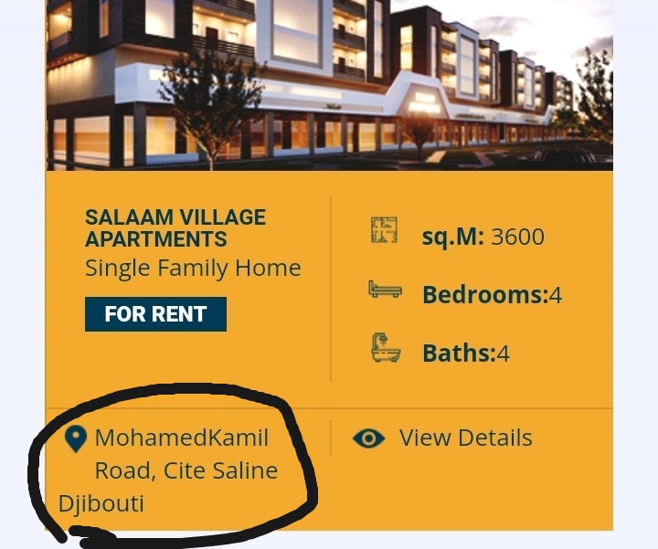Click the Djibouti country text
Viewport: 658px width, 549px height.
(x=101, y=503)
